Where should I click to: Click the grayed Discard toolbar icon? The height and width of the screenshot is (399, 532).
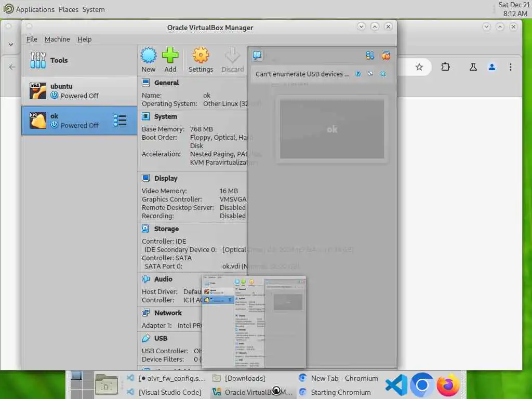coord(232,55)
